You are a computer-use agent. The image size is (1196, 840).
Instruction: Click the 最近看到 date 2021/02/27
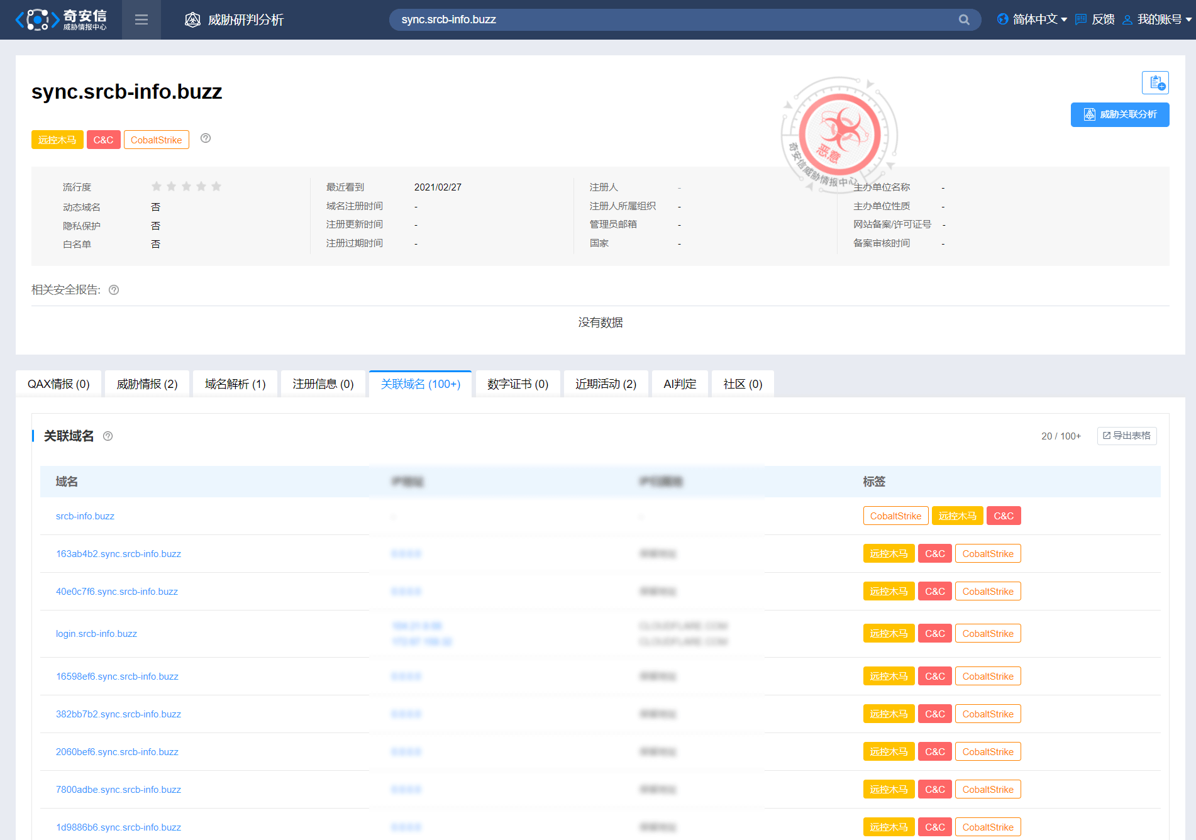438,187
